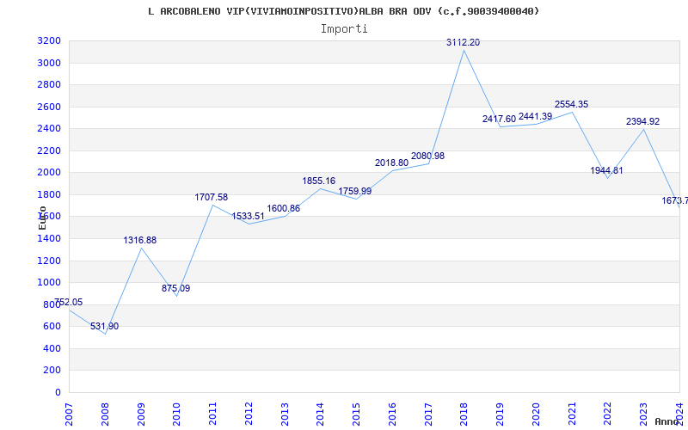Select the 2394.92 data label

coord(642,122)
